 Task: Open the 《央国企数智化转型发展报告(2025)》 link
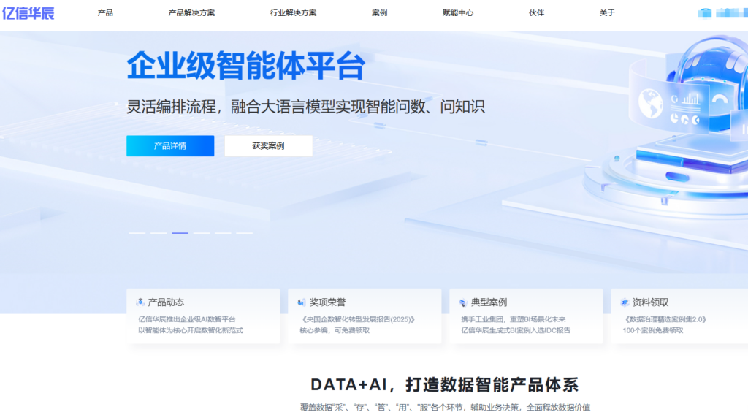click(357, 319)
